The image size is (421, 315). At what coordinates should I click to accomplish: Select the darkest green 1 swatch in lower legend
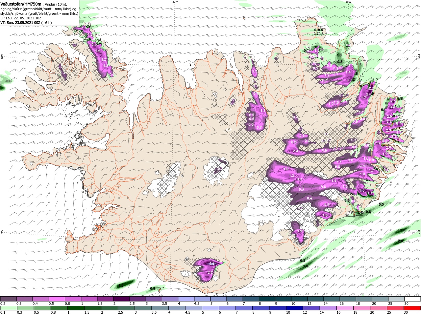point(76,308)
